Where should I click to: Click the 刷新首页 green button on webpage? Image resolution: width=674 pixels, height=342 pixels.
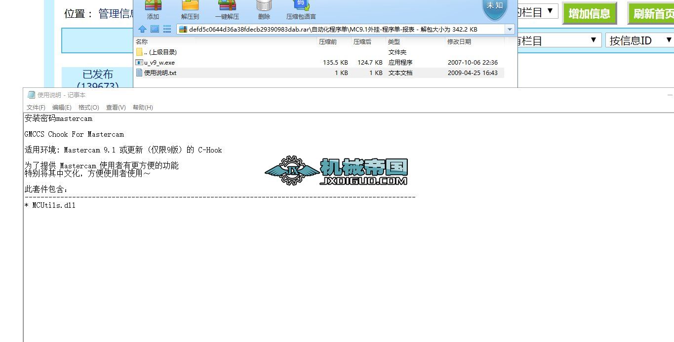point(651,13)
